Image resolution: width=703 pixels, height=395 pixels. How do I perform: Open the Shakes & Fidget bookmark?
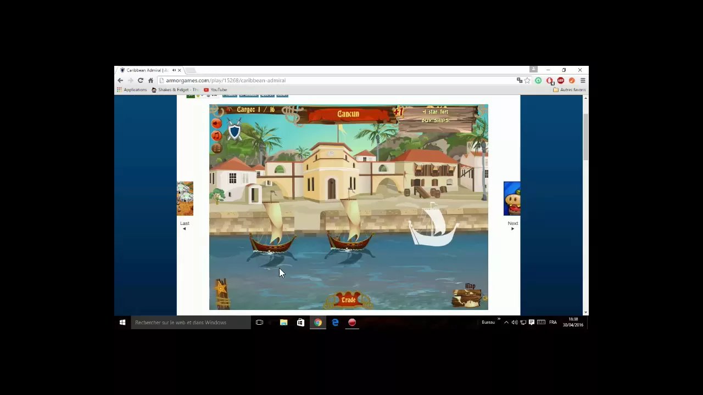(x=175, y=89)
